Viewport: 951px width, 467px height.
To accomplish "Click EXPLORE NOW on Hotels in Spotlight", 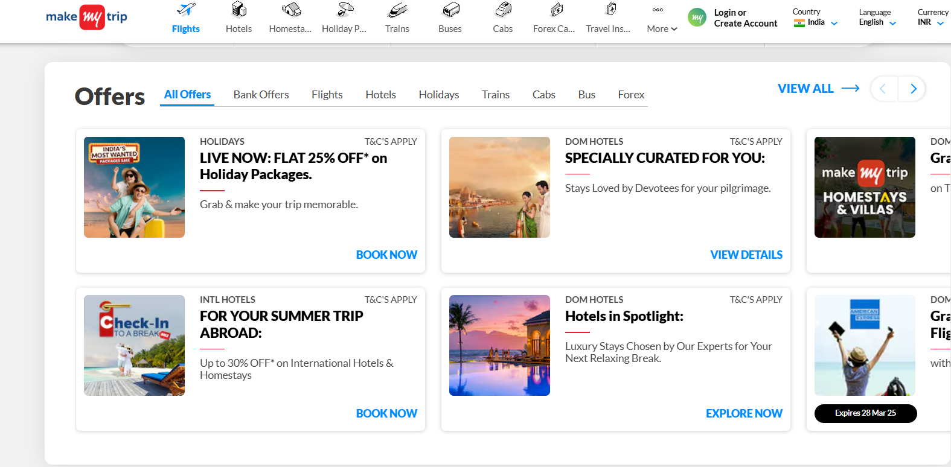I will click(x=744, y=414).
